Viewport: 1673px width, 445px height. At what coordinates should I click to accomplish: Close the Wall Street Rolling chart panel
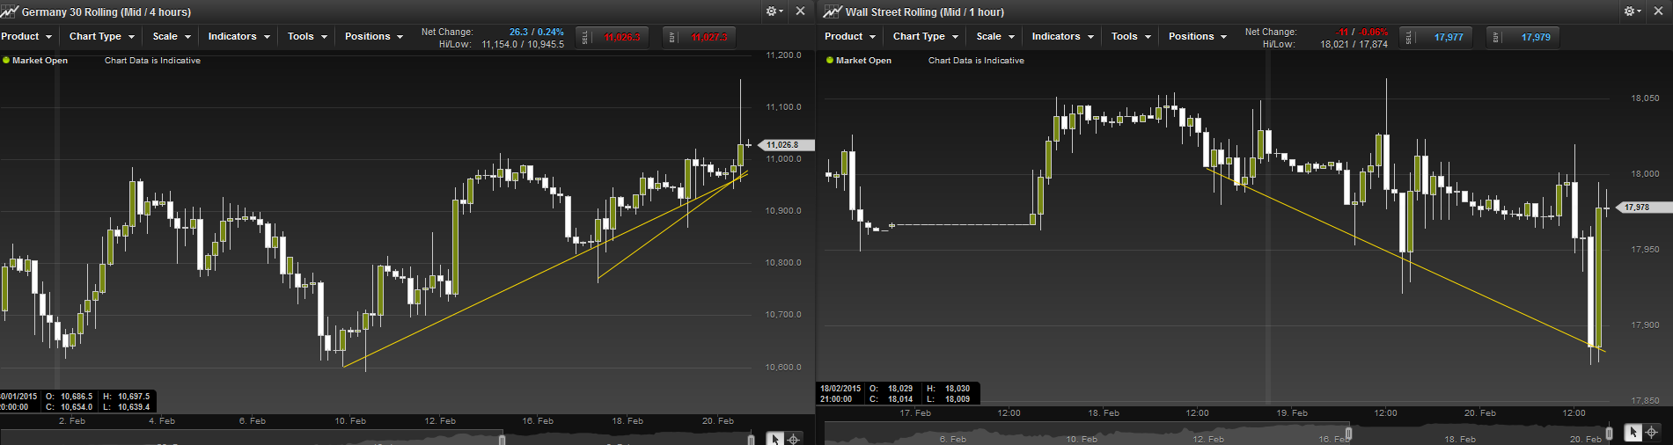(x=1658, y=11)
